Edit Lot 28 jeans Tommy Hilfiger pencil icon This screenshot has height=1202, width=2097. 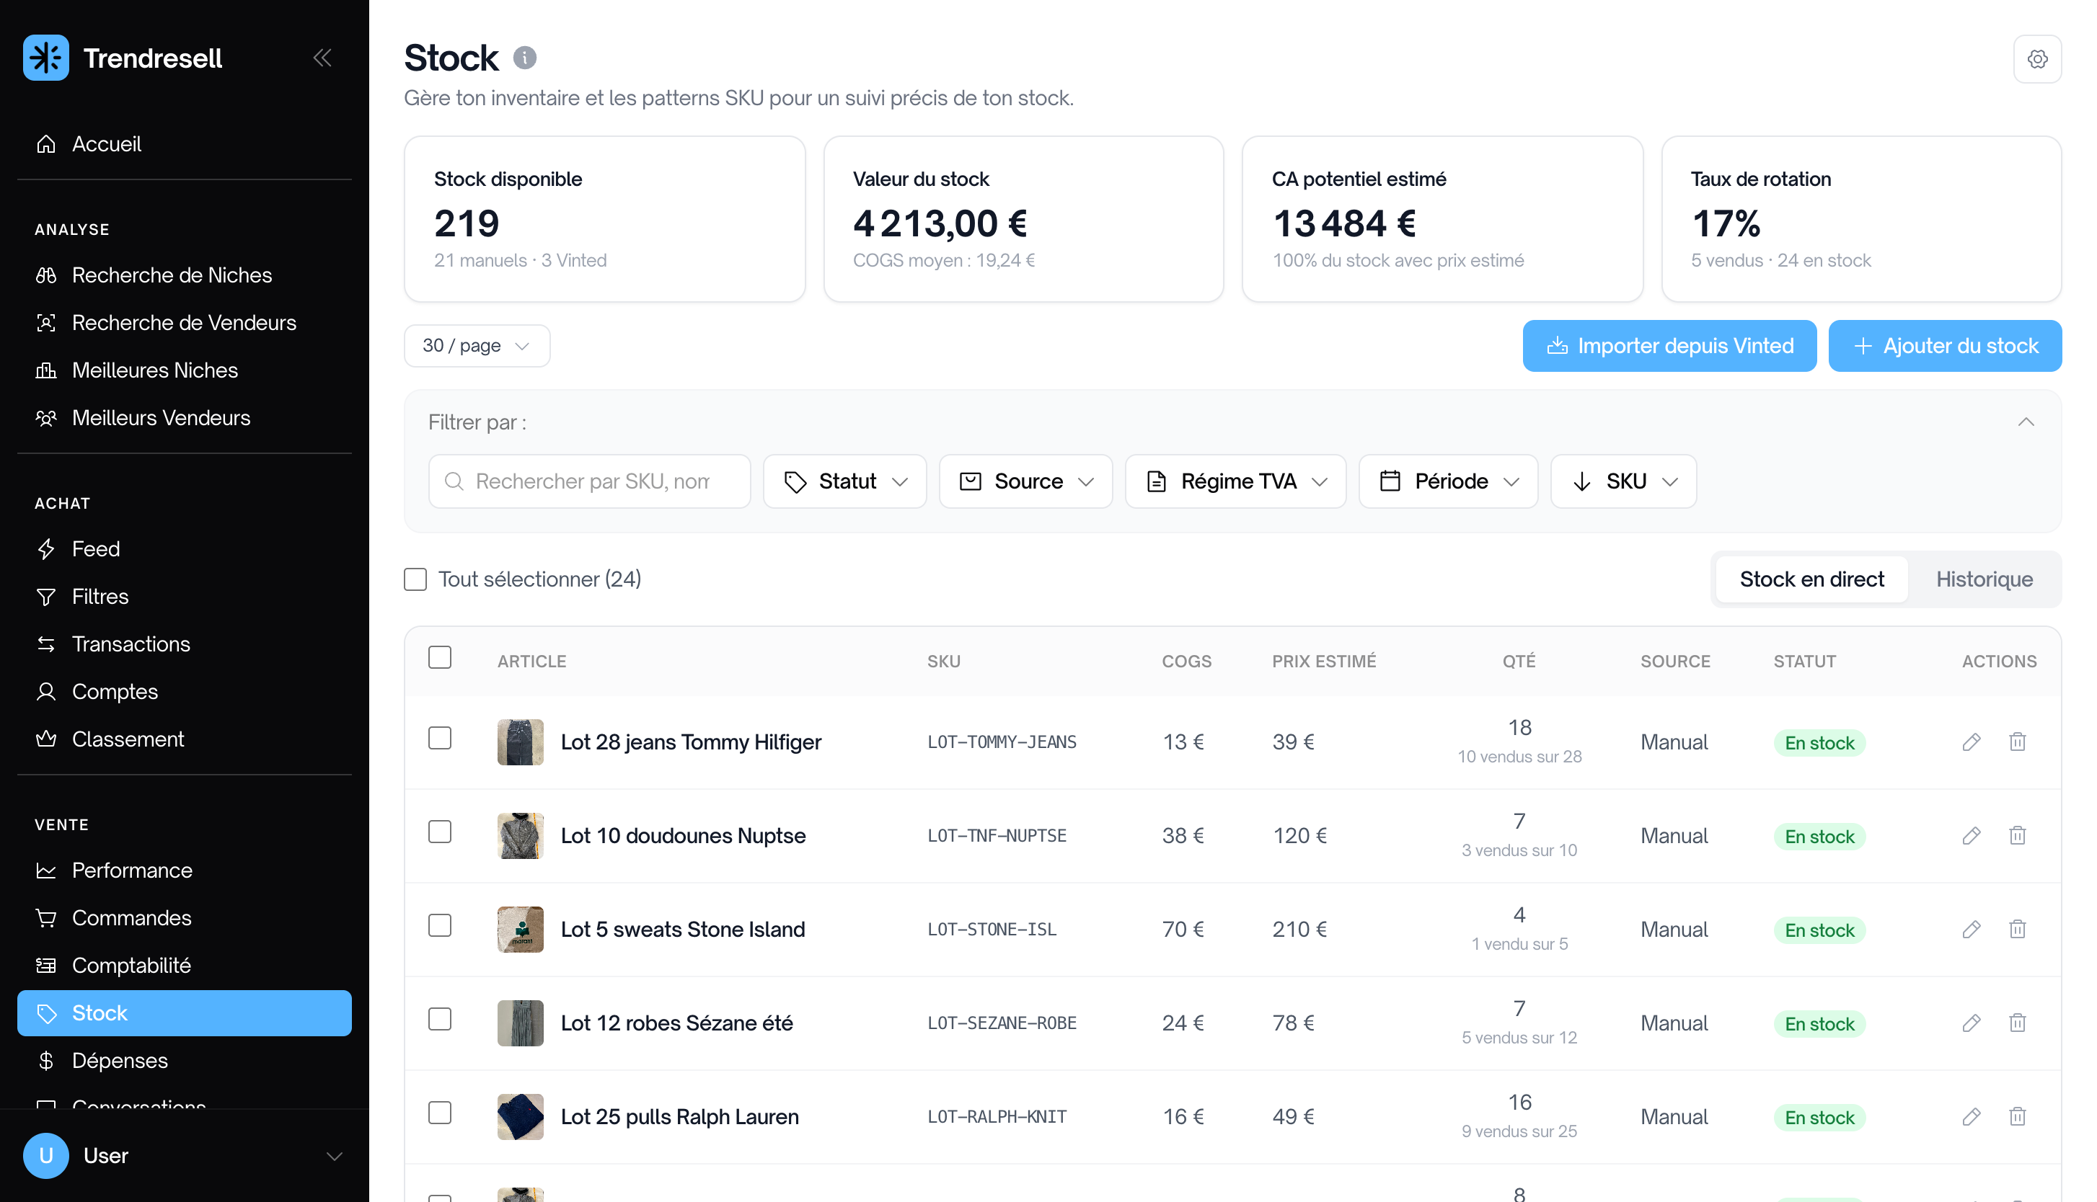coord(1971,742)
